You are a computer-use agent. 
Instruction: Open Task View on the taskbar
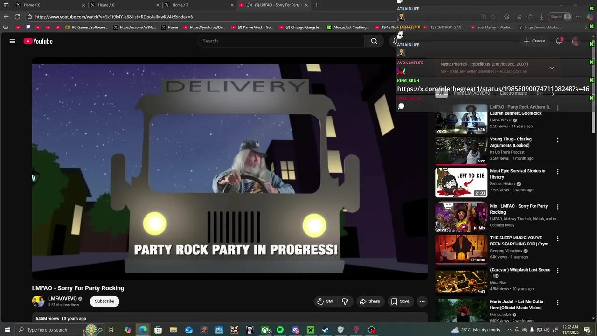coord(112,330)
